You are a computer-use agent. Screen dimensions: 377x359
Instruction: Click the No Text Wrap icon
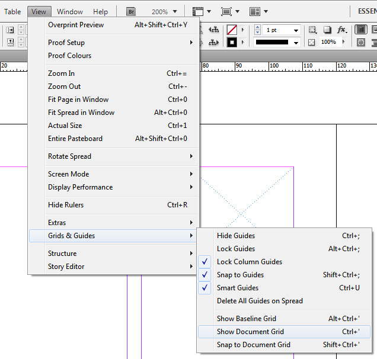(x=361, y=30)
